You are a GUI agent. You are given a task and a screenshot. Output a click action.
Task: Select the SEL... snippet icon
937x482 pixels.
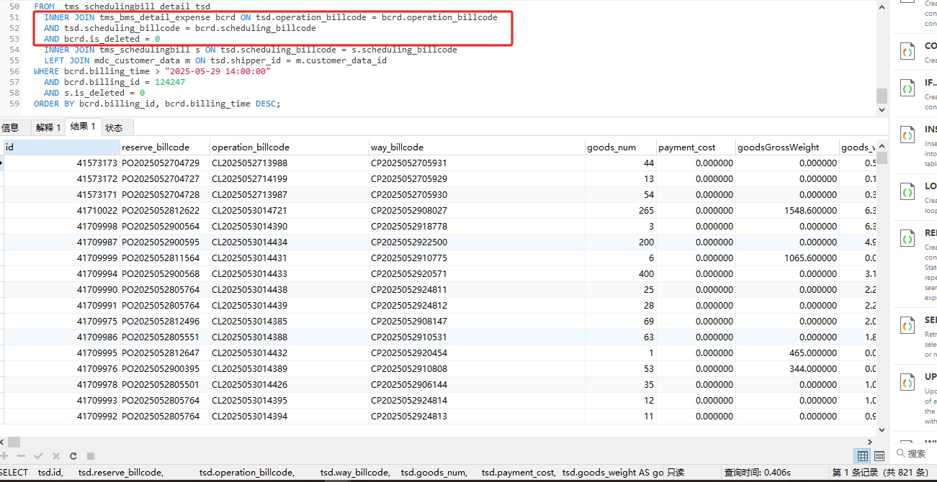[x=907, y=325]
